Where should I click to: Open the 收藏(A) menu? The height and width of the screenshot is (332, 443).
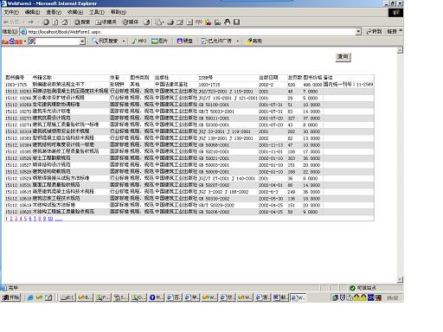tap(75, 12)
